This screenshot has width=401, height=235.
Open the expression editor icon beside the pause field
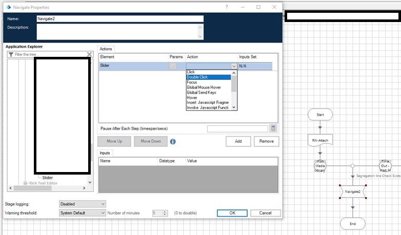click(x=273, y=129)
